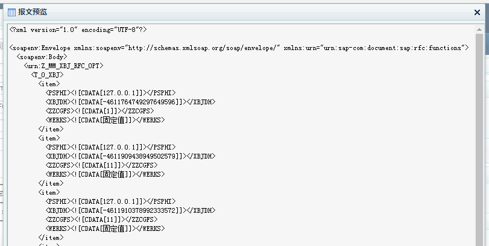Click the 报文预览 title text

pyautogui.click(x=33, y=11)
